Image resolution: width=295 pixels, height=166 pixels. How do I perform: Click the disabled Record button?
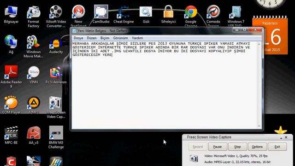coord(198,147)
